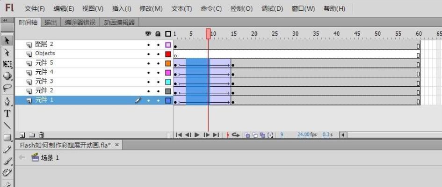Viewport: 442px width, 187px height.
Task: Click 元件 3 cyan outline swatch
Action: [x=168, y=82]
